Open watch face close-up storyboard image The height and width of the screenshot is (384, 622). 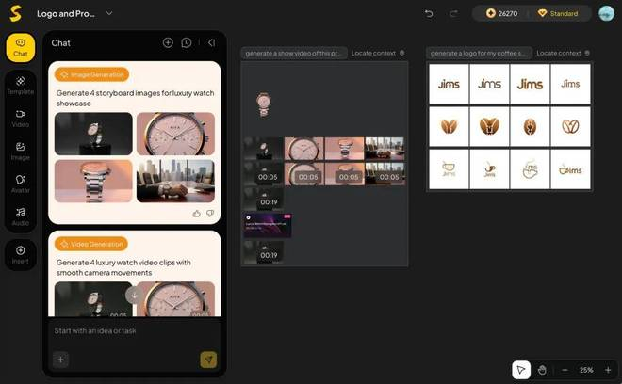[175, 134]
